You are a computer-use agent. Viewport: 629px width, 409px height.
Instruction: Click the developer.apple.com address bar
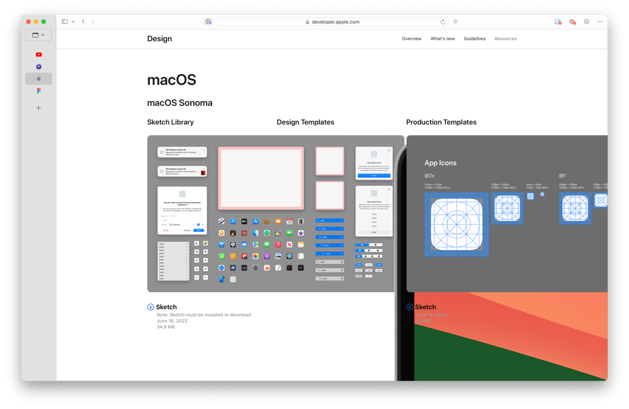point(332,22)
